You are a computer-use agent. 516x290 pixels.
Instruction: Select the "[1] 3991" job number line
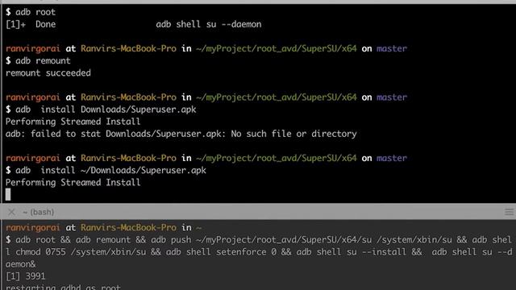pos(26,276)
